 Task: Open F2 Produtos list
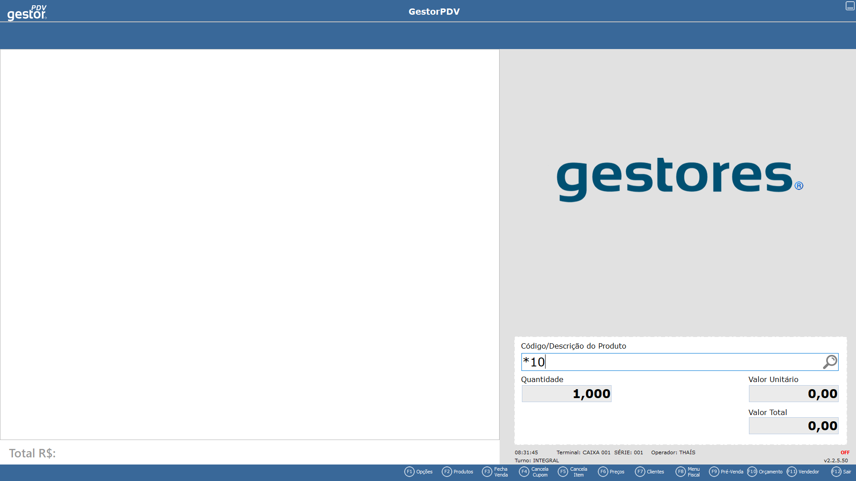click(457, 472)
